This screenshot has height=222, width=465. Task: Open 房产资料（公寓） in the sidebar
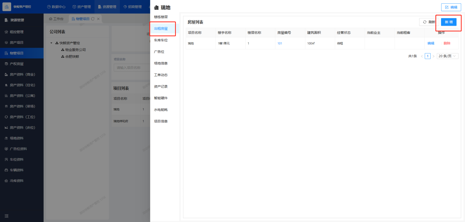[x=22, y=96]
